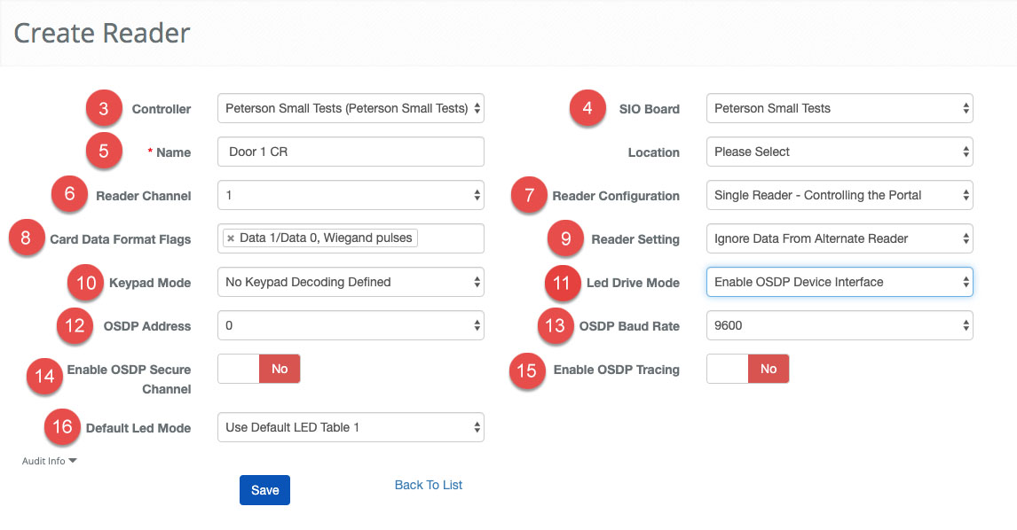1017x530 pixels.
Task: Click the red number 11 callout badge
Action: (561, 283)
